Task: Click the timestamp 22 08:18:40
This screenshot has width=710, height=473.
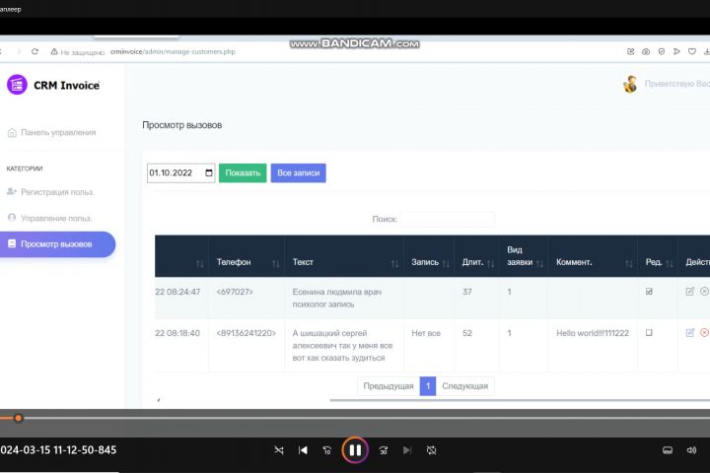Action: click(x=177, y=333)
